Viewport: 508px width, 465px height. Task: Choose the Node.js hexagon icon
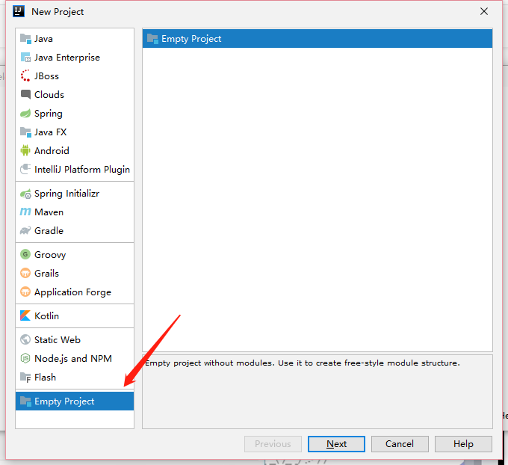pos(25,358)
